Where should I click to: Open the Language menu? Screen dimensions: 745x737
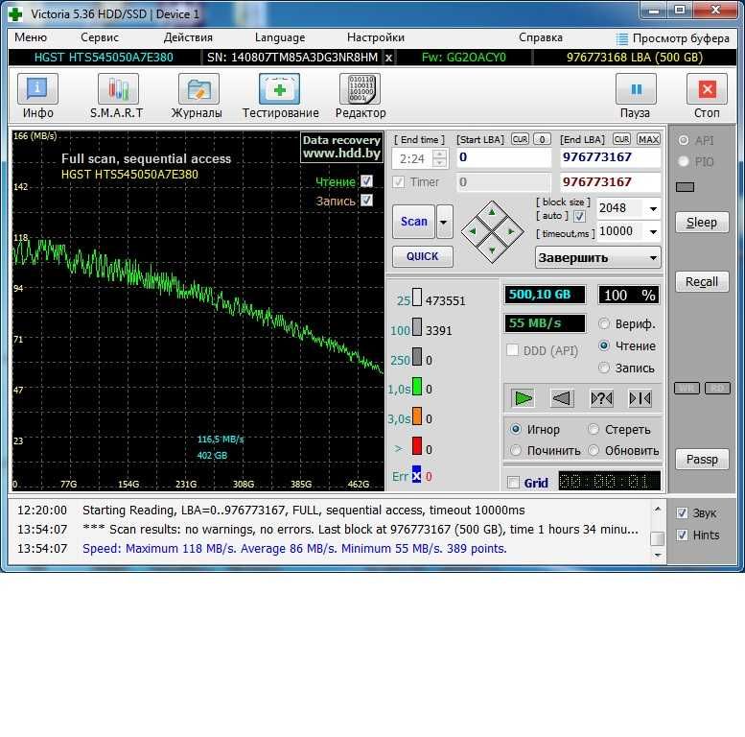pyautogui.click(x=280, y=37)
